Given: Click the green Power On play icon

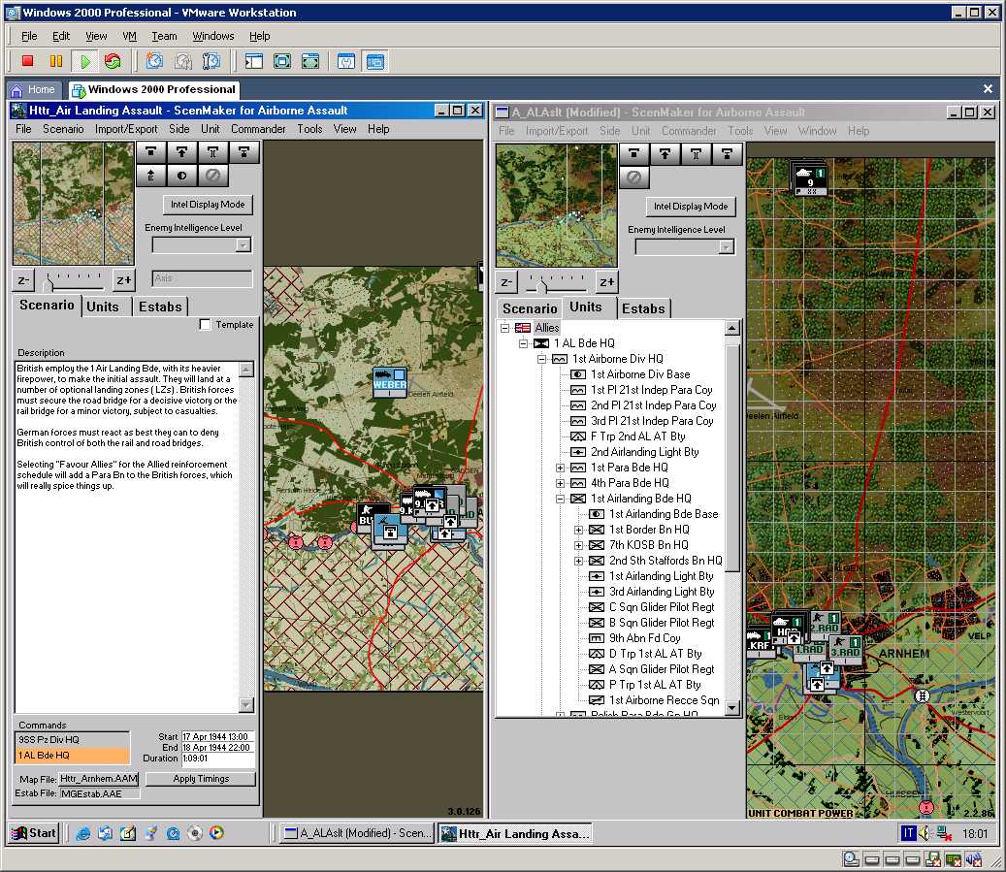Looking at the screenshot, I should 85,61.
